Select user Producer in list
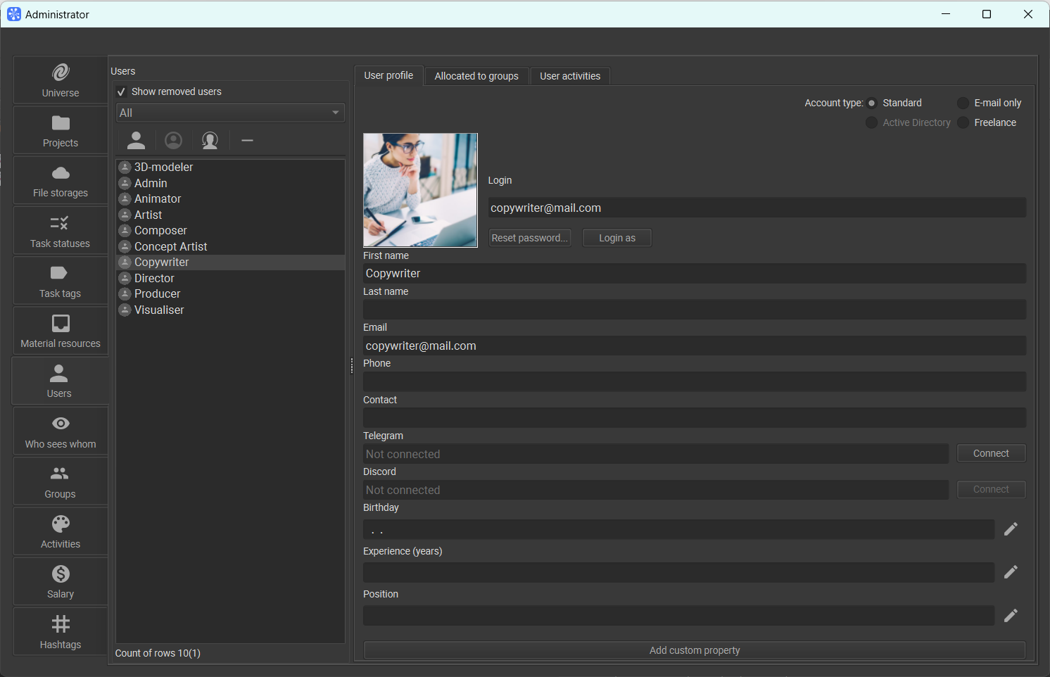This screenshot has height=677, width=1050. (x=230, y=293)
